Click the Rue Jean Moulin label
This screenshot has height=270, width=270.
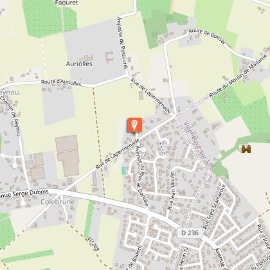(x=171, y=190)
